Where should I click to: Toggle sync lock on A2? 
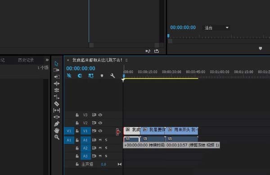tap(94, 148)
